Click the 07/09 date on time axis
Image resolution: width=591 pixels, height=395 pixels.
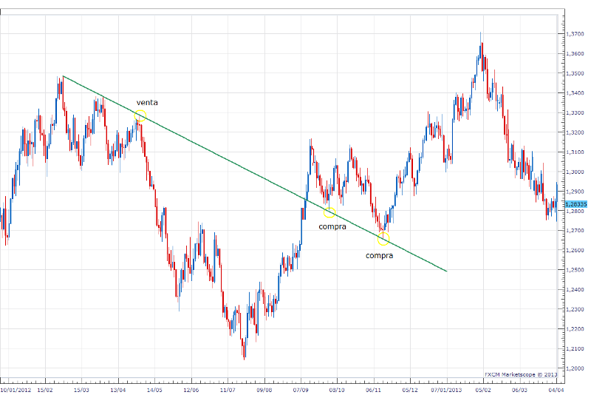click(x=301, y=388)
